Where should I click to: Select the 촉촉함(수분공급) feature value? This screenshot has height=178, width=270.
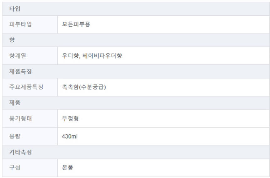point(84,87)
